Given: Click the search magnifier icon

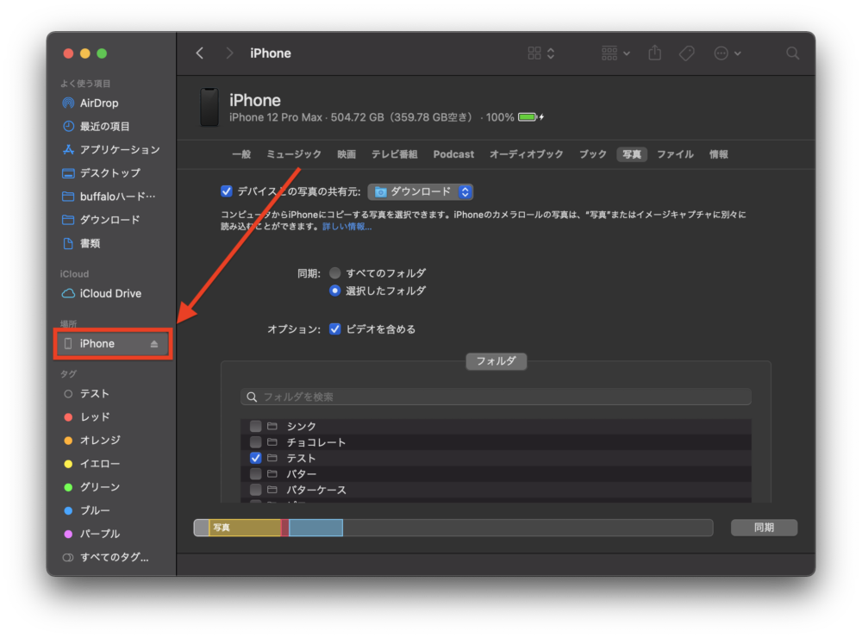Looking at the screenshot, I should point(792,53).
